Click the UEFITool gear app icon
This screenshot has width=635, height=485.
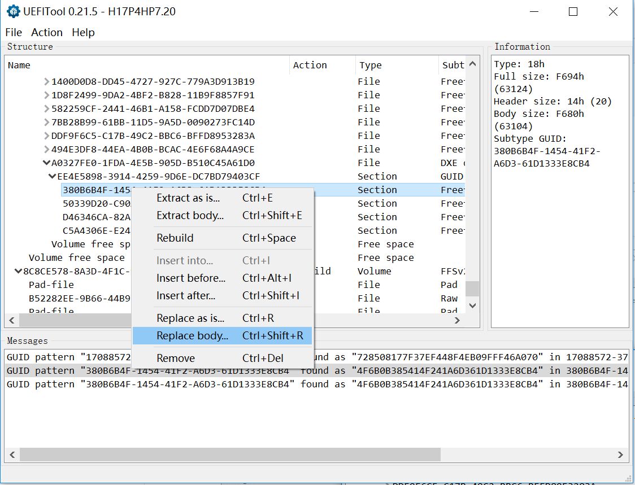[14, 11]
